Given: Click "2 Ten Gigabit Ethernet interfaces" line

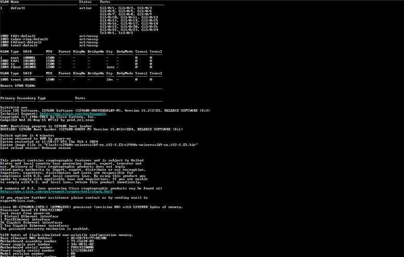Looking at the screenshot, I should (34, 225).
